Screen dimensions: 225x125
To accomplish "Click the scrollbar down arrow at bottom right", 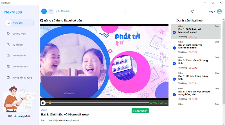I will (x=224, y=124).
